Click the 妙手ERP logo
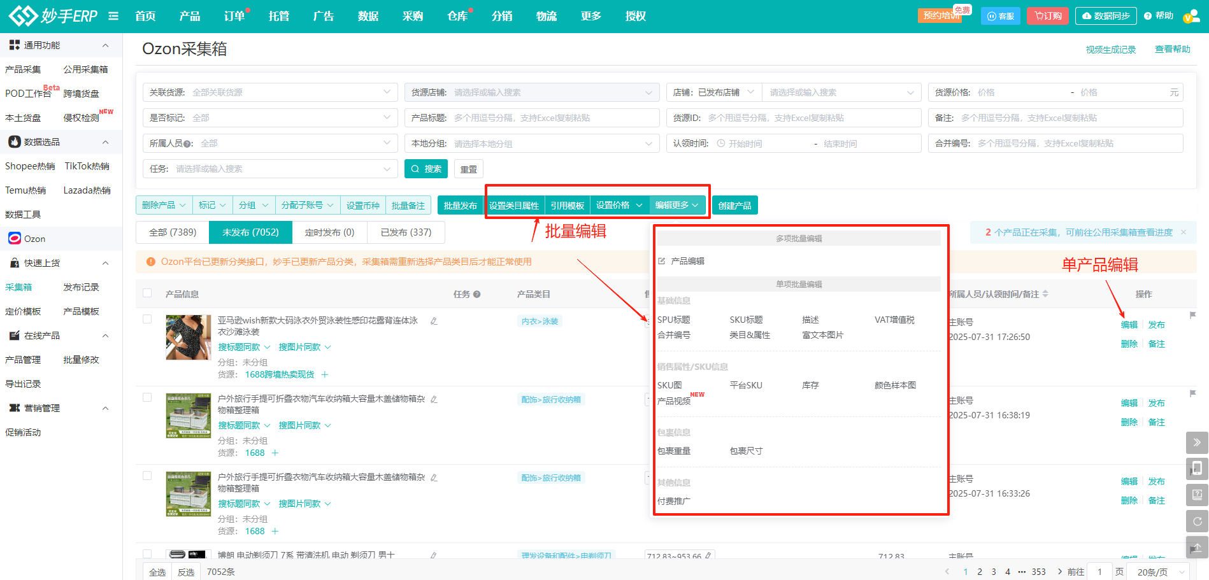The width and height of the screenshot is (1209, 580). [53, 15]
